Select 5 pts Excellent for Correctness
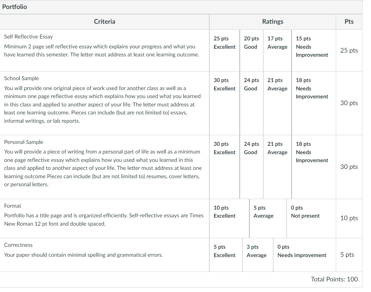 point(226,255)
